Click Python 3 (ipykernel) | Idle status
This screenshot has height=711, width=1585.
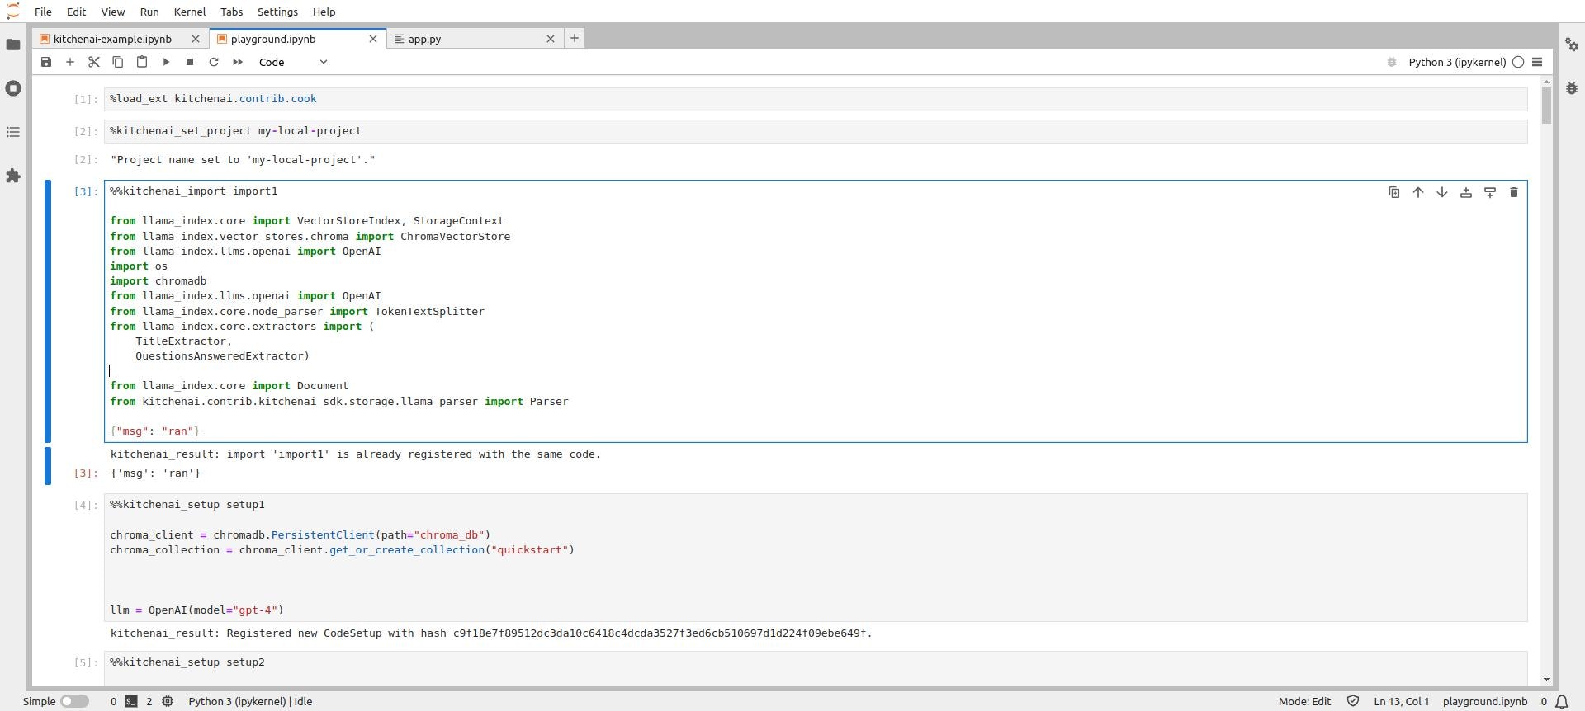click(x=250, y=701)
